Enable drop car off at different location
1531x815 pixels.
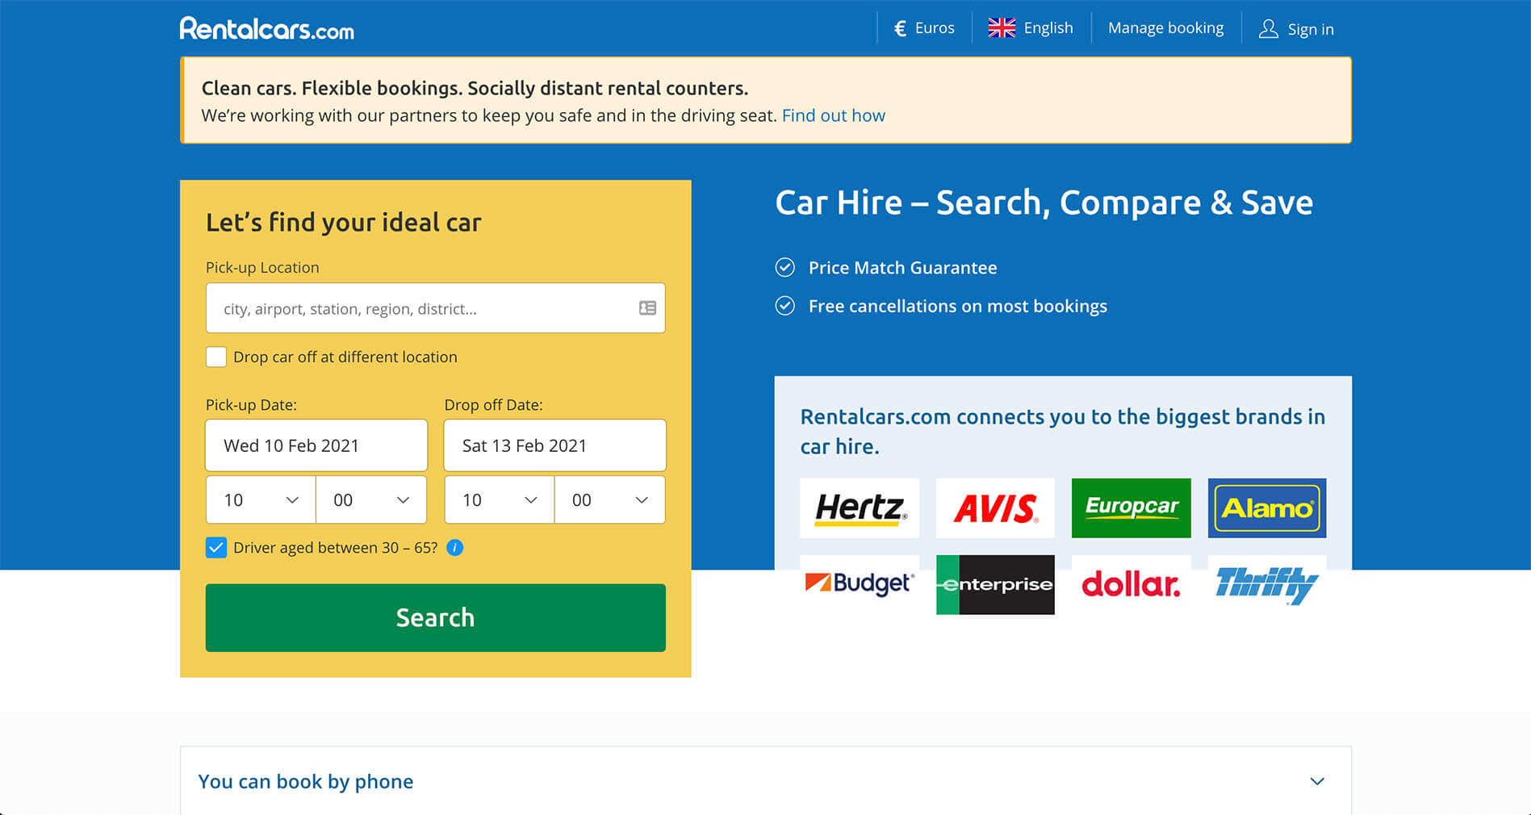pyautogui.click(x=216, y=357)
